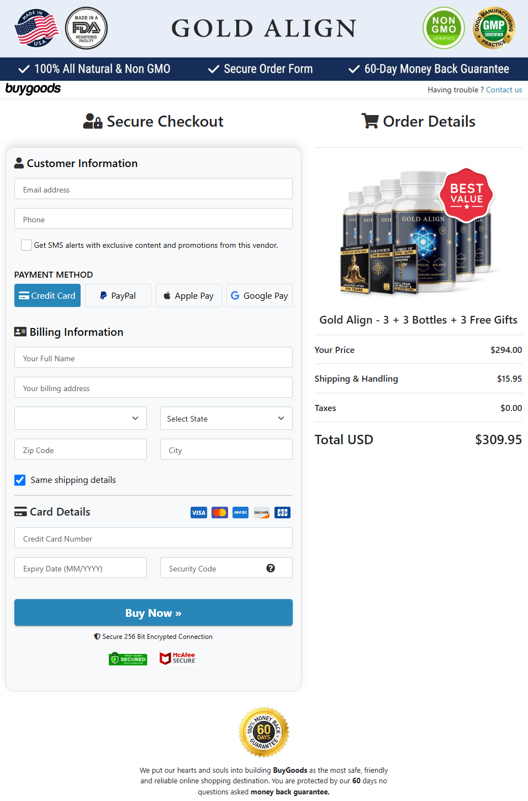
Task: Click the Gold Align bottles product image
Action: coord(418,232)
